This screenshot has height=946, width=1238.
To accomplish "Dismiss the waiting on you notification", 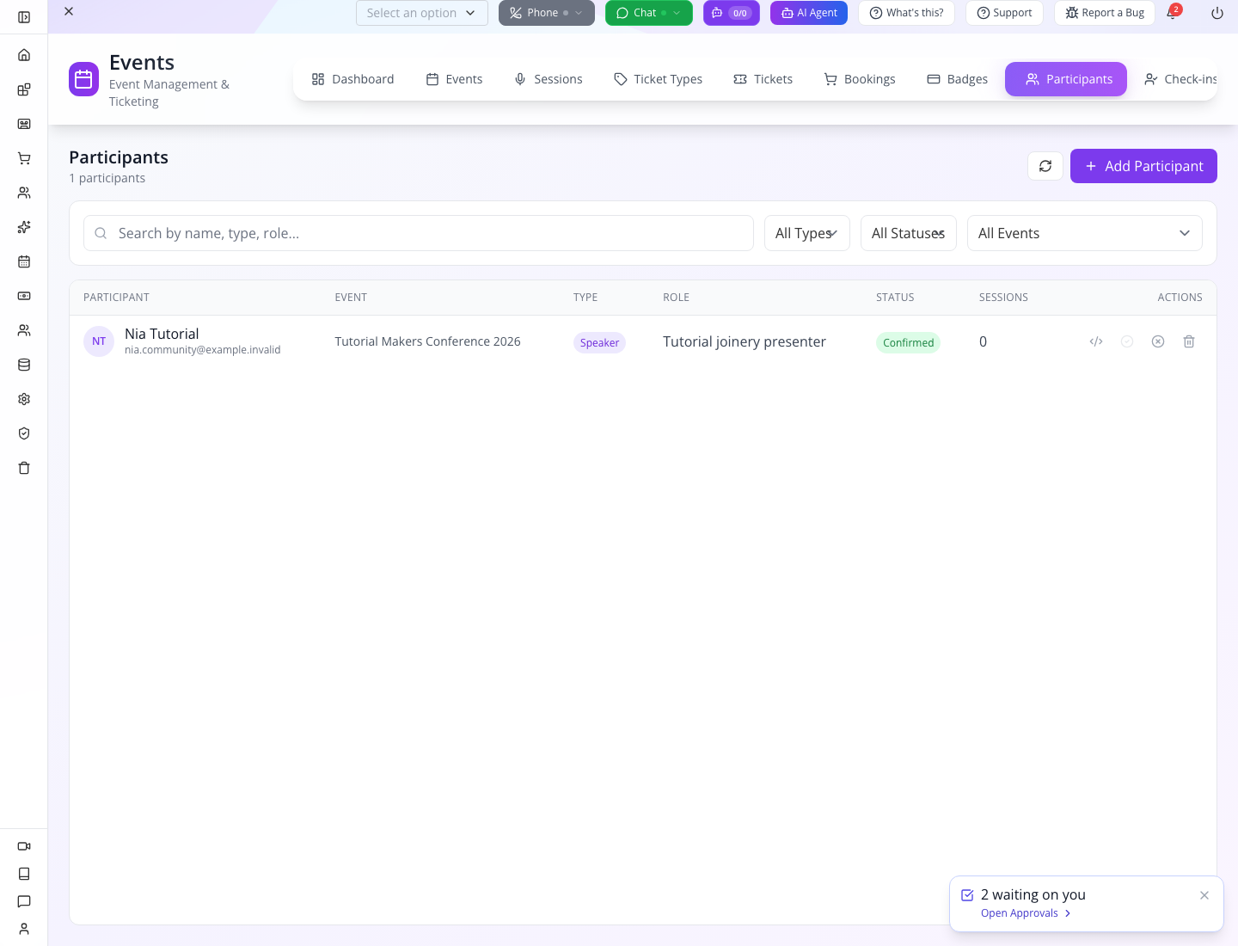I will coord(1204,895).
